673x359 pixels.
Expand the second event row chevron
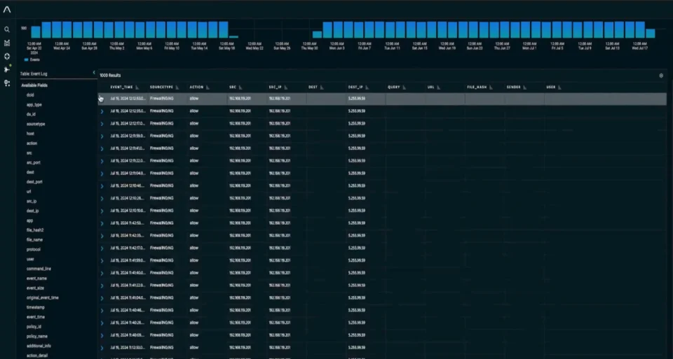(102, 111)
